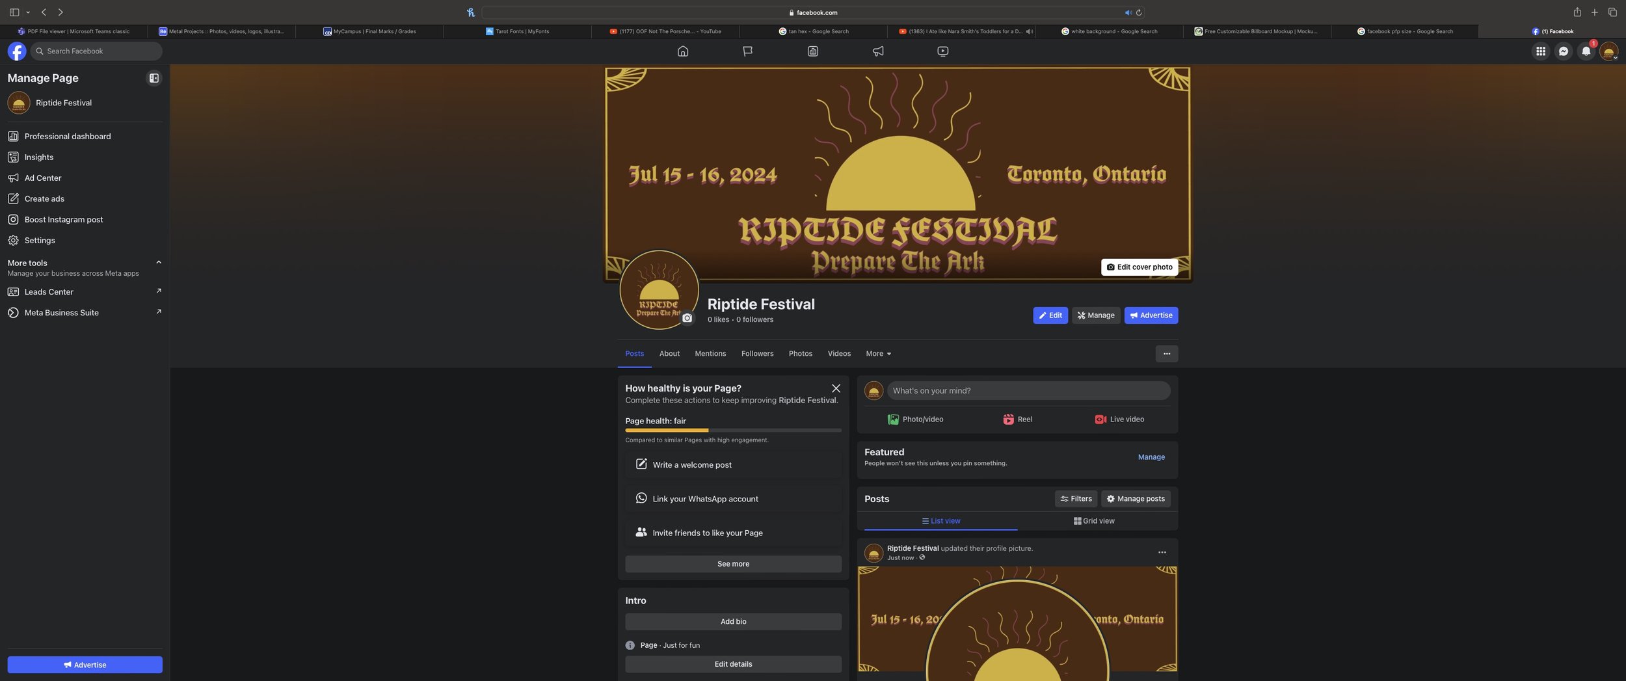
Task: Open Settings in sidebar
Action: tap(85, 240)
